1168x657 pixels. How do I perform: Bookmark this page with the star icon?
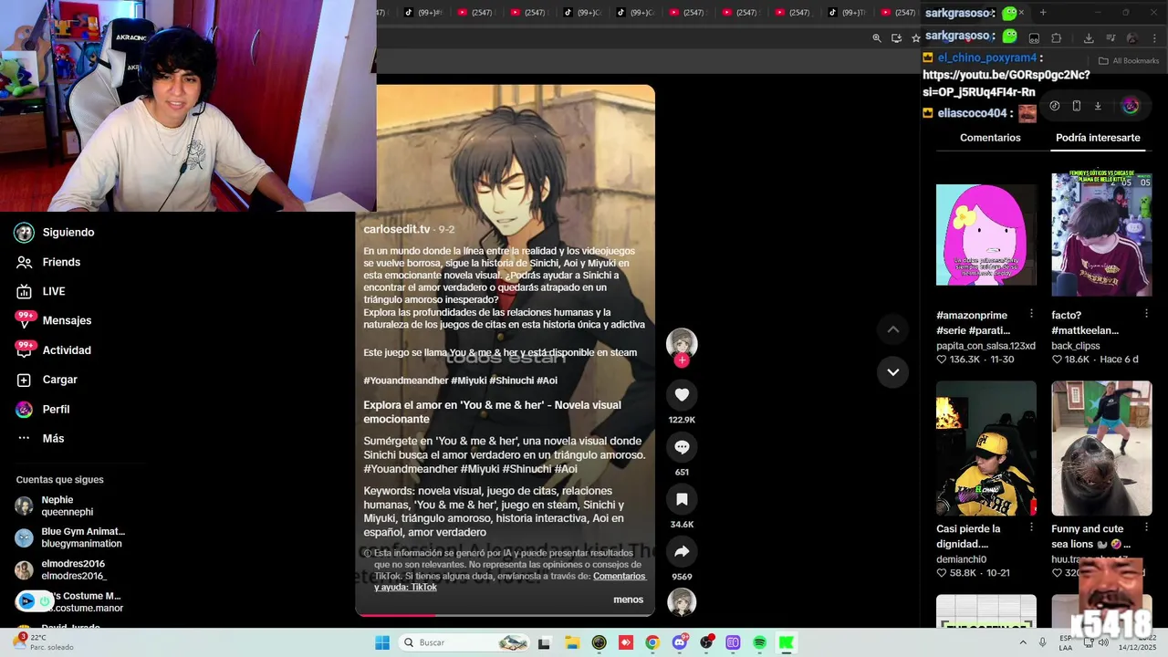(915, 38)
